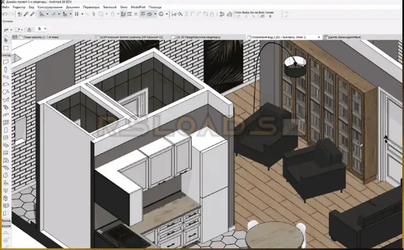This screenshot has width=404, height=250.
Task: Toggle the crossed-eye layer visibility icon
Action: 262,16
